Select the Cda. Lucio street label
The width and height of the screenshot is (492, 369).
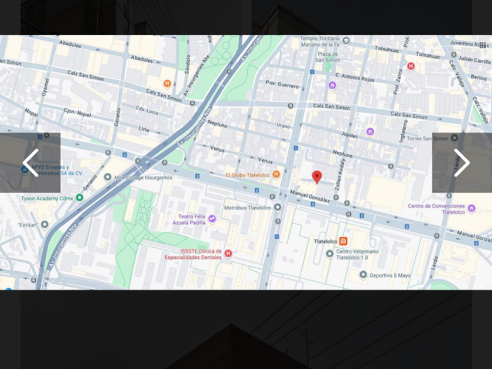pos(147,110)
